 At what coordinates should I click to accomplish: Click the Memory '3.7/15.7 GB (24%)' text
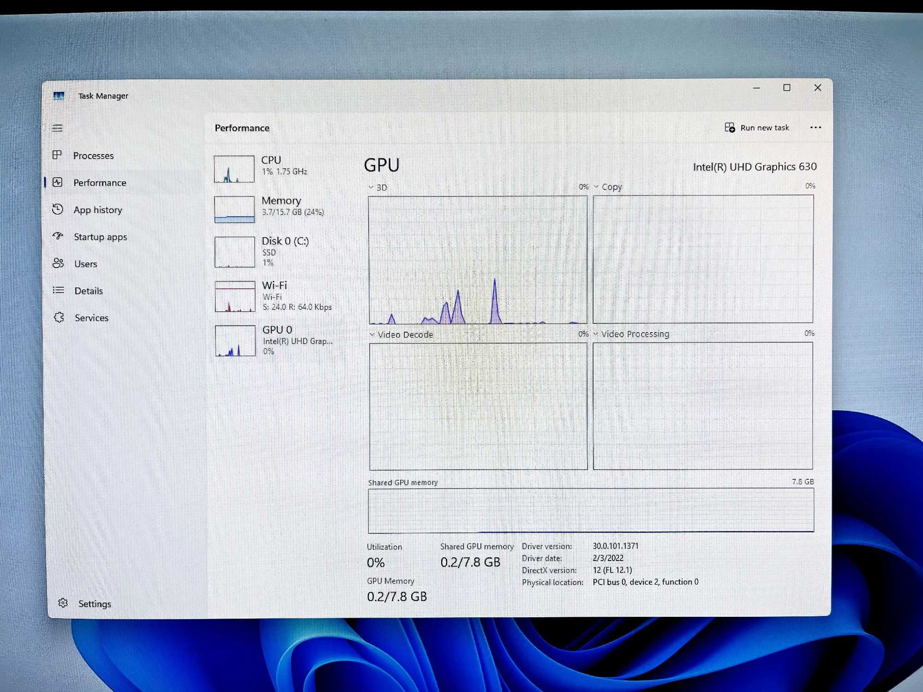(293, 212)
